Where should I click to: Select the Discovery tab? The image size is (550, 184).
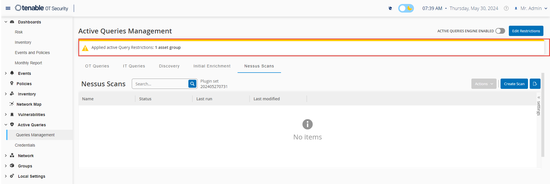click(x=169, y=66)
